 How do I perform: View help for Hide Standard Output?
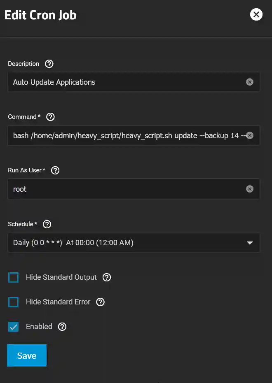click(107, 277)
